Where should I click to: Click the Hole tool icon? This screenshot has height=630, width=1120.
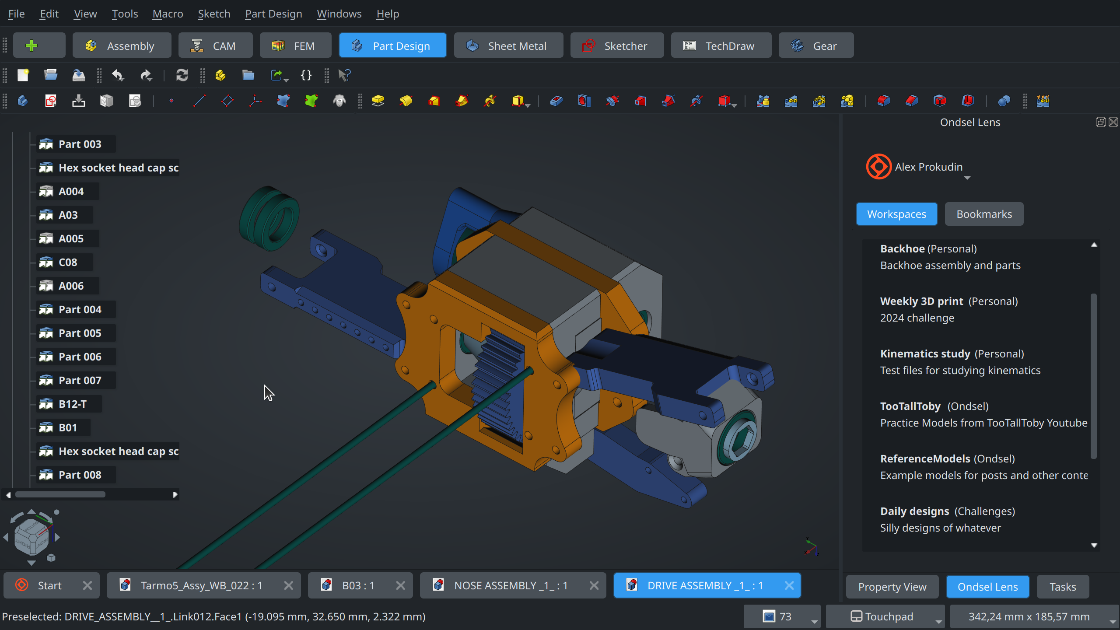(x=584, y=101)
